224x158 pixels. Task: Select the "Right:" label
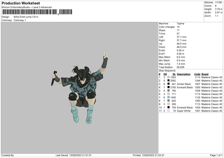pyautogui.click(x=162, y=40)
